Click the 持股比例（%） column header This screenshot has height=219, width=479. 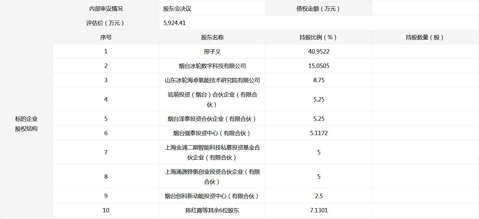pyautogui.click(x=319, y=37)
